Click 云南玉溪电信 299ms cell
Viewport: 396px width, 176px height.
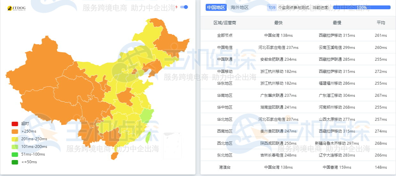coord(337,48)
